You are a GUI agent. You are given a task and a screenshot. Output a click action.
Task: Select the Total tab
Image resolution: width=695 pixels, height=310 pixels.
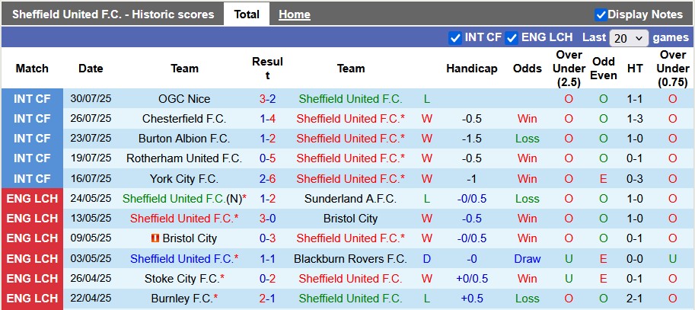pyautogui.click(x=247, y=14)
